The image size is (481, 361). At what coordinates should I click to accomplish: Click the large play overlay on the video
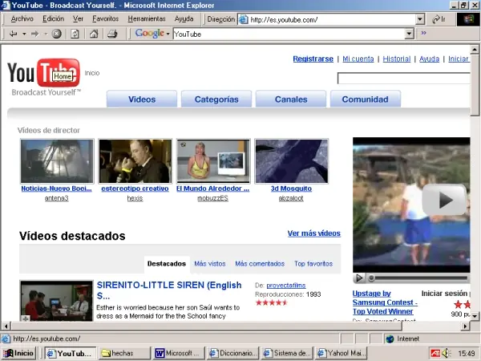444,200
